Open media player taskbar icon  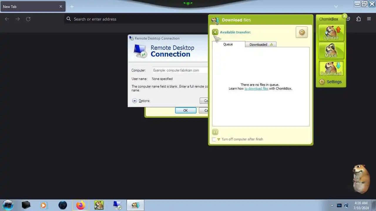tap(43, 205)
